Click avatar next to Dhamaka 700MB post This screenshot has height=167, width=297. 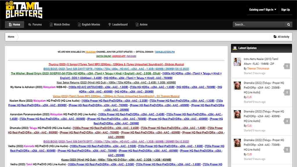[237, 143]
